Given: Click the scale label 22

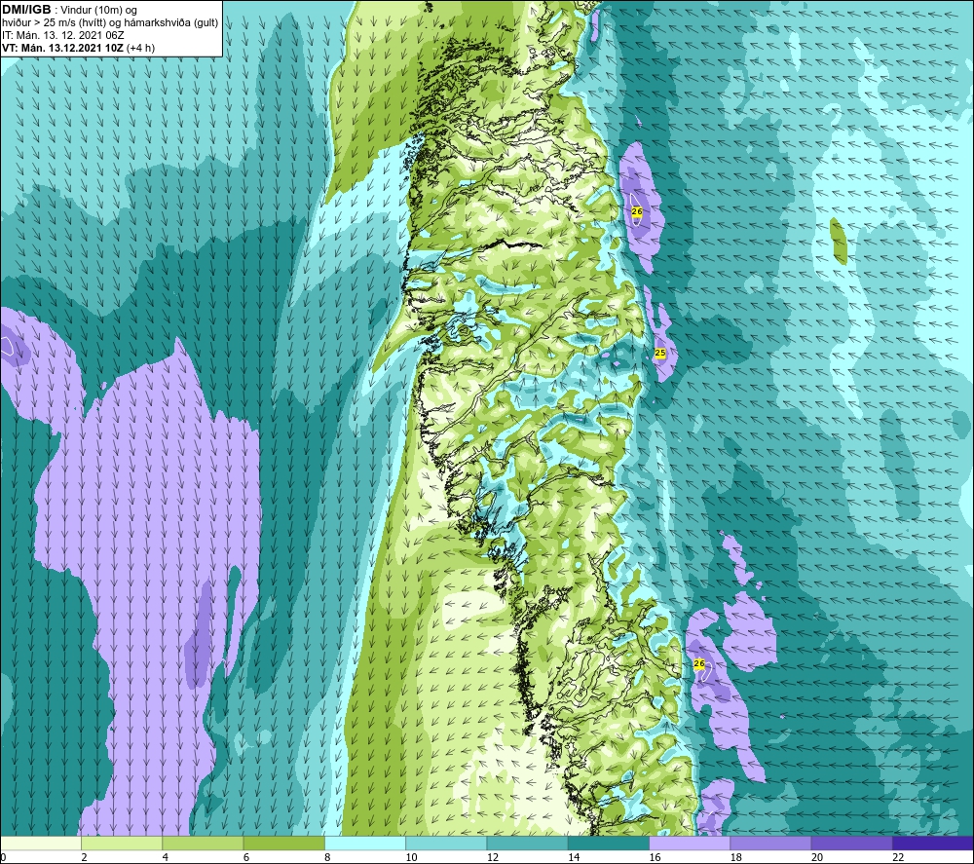Looking at the screenshot, I should point(898,858).
